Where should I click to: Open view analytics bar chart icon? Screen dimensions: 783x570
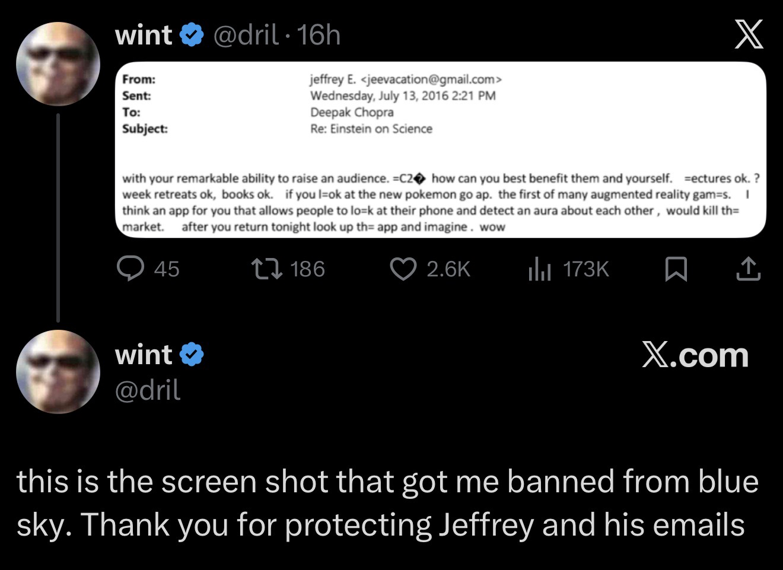pos(540,269)
